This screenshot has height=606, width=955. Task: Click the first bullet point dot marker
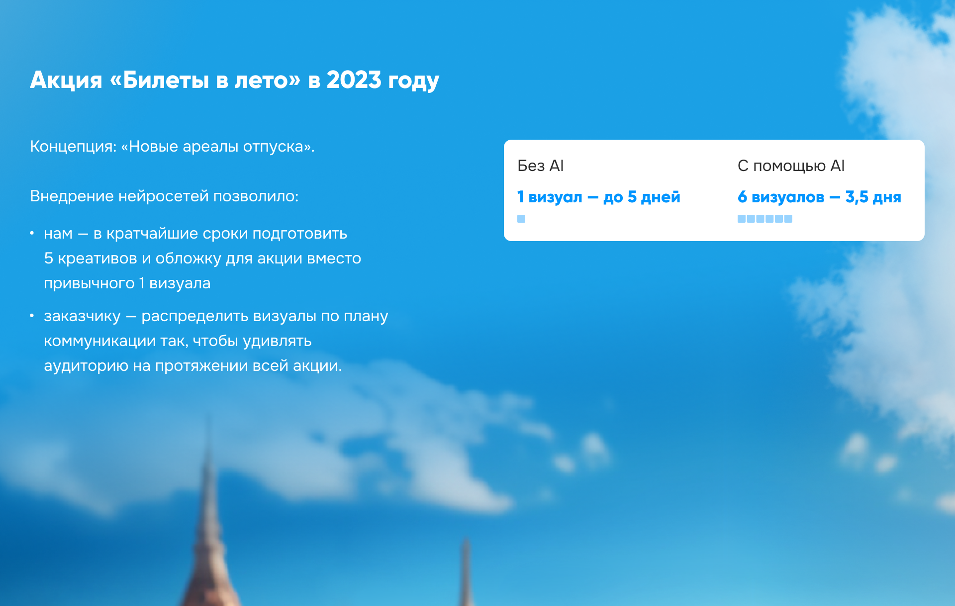pos(32,233)
